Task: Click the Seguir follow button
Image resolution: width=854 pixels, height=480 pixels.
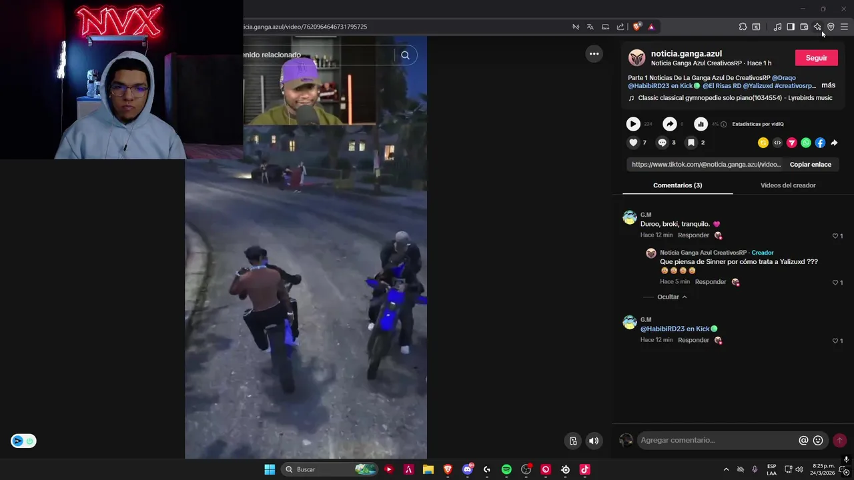Action: click(816, 58)
